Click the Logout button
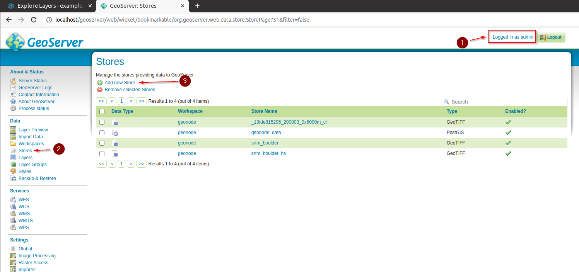 [551, 37]
